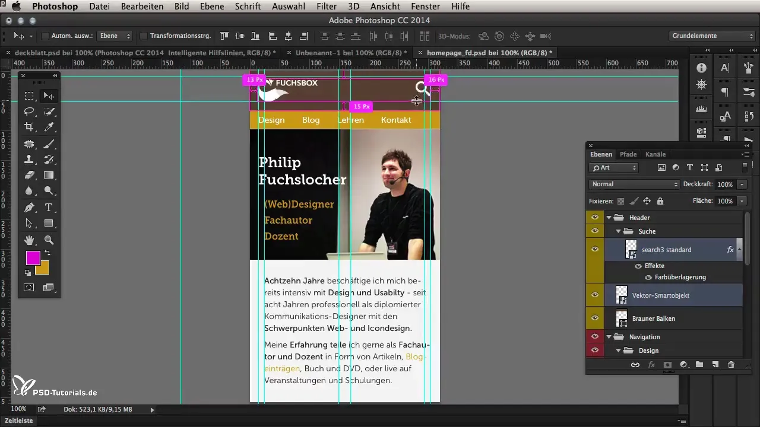Viewport: 760px width, 427px height.
Task: Select the Pen tool
Action: coord(28,208)
